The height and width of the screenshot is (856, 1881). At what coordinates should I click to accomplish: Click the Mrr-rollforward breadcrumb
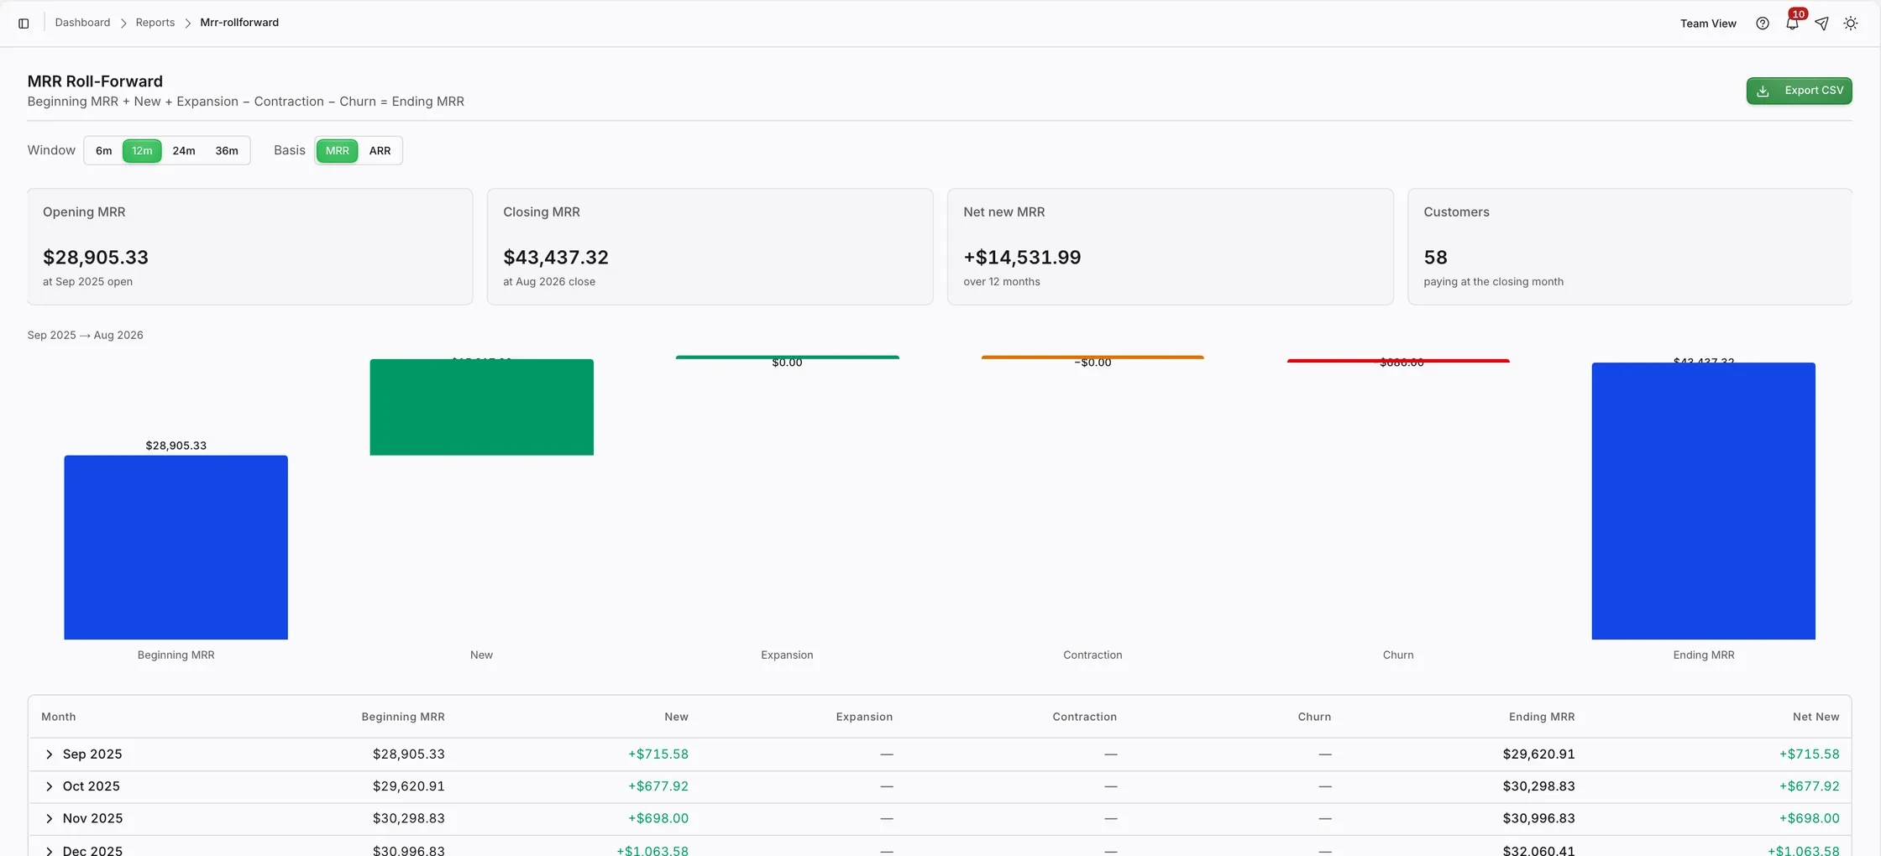pyautogui.click(x=239, y=23)
